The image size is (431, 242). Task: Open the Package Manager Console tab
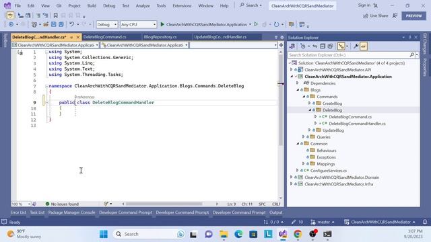click(x=72, y=212)
